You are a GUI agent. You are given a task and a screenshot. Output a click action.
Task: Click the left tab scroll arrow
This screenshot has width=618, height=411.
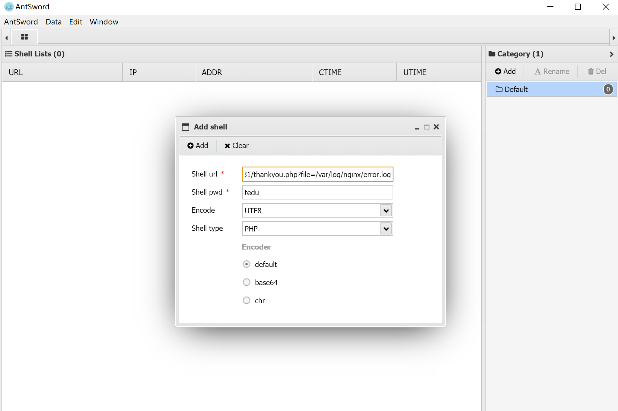pyautogui.click(x=6, y=38)
